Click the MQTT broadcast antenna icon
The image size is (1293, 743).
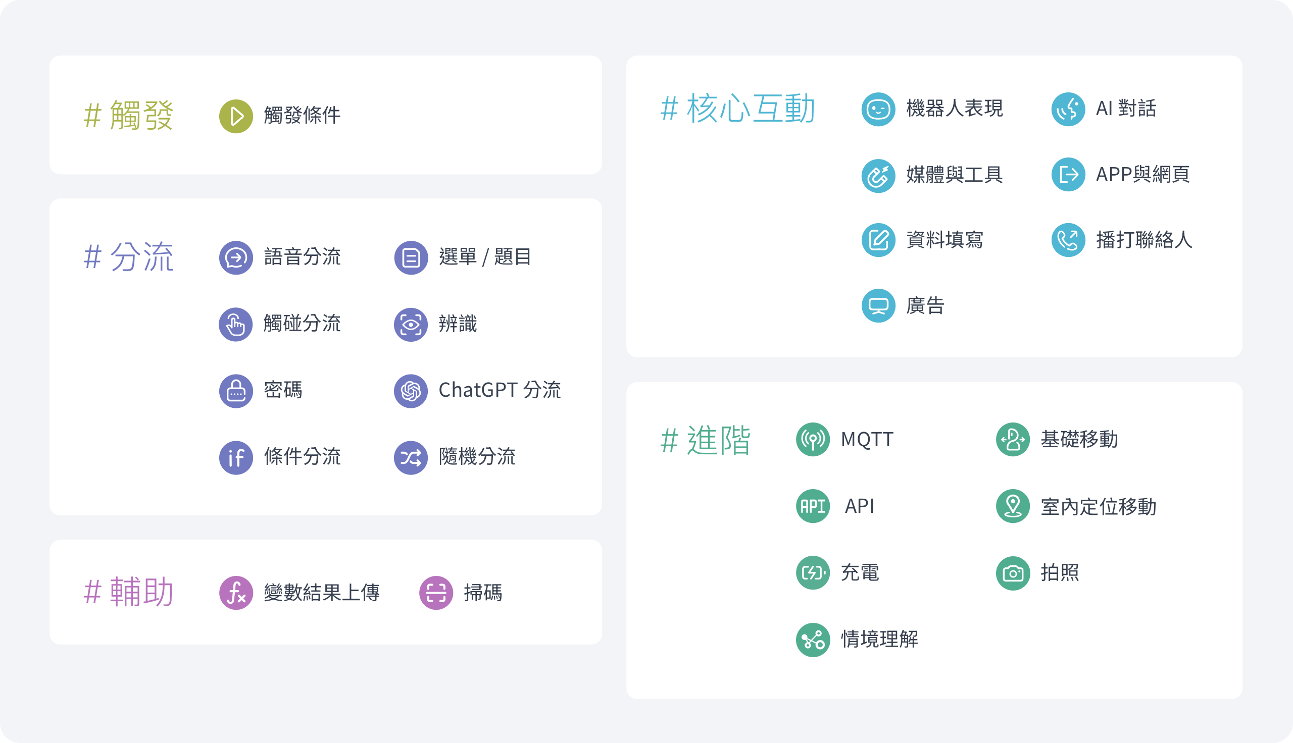(x=813, y=439)
